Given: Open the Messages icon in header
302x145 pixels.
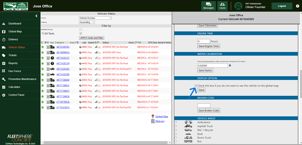Looking at the screenshot, I should (x=208, y=6).
